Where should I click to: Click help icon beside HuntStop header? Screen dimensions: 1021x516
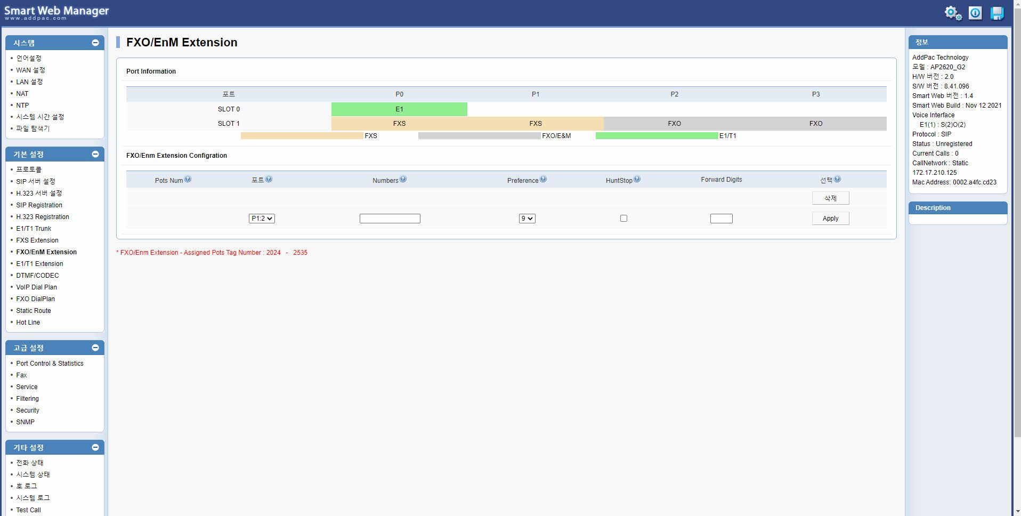tap(637, 180)
